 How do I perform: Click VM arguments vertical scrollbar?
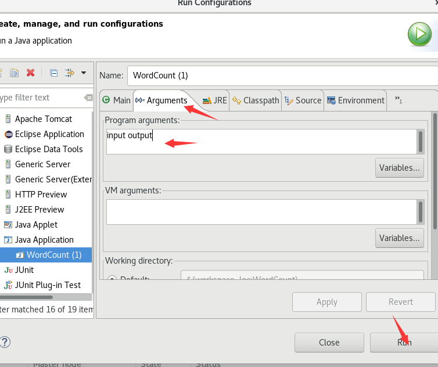click(421, 212)
